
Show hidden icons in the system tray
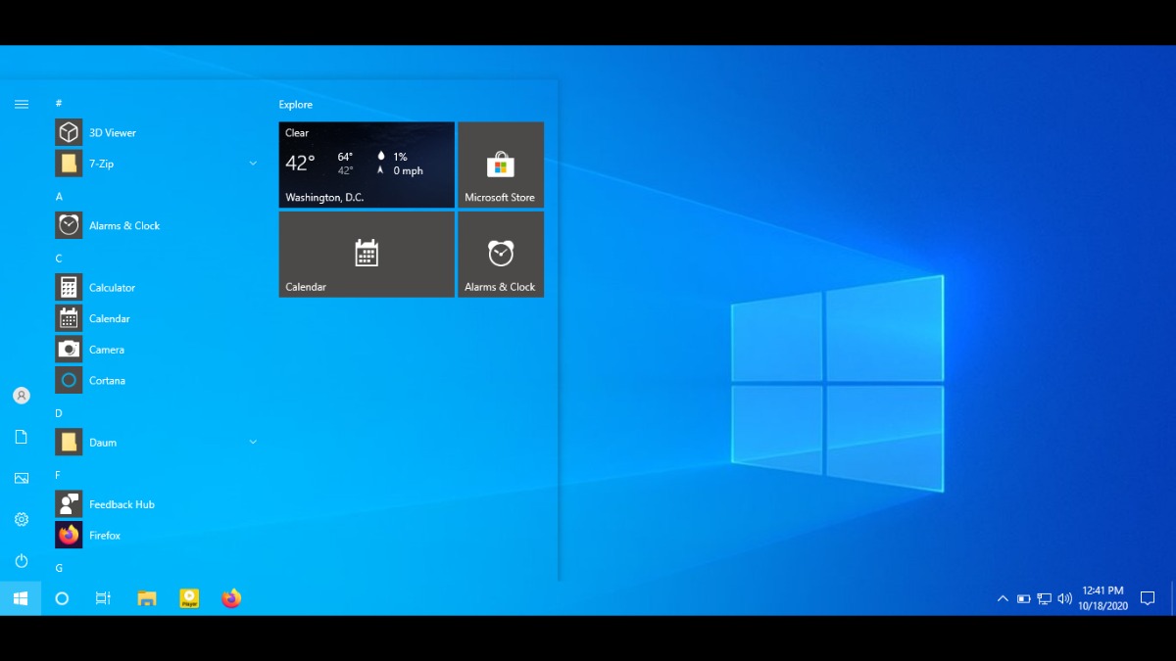pyautogui.click(x=1003, y=597)
